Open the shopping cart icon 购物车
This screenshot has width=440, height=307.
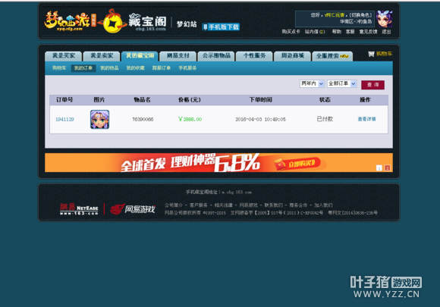point(380,54)
